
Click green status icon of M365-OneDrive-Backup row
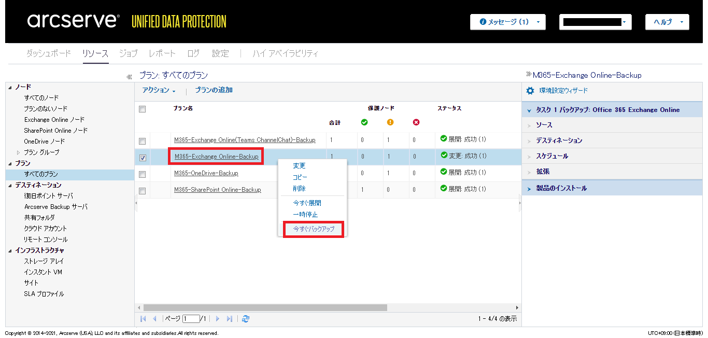pyautogui.click(x=443, y=172)
